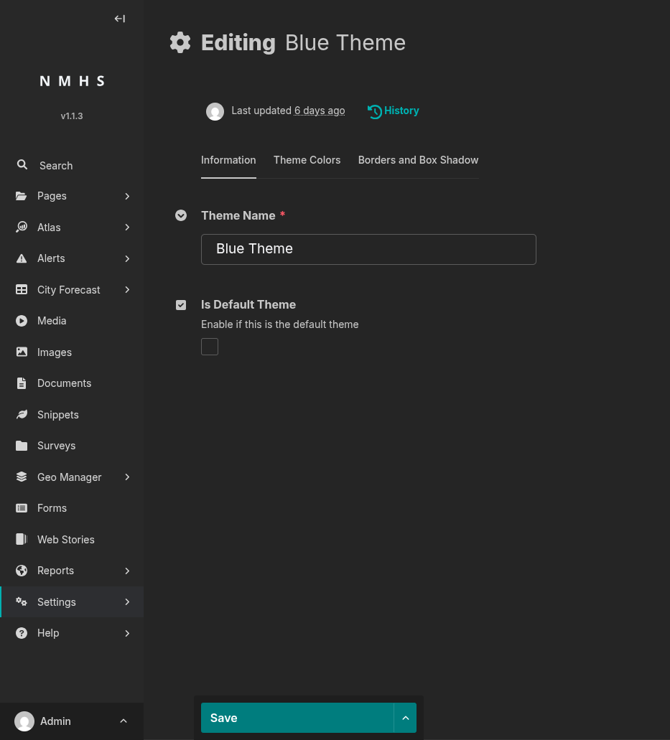Collapse the Theme Name field section
670x740 pixels.
(181, 215)
